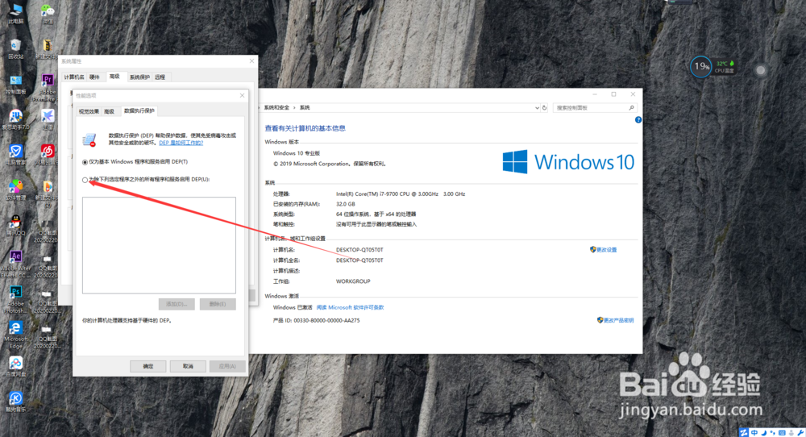
Task: Click the 19% CPU usage widget
Action: [700, 66]
